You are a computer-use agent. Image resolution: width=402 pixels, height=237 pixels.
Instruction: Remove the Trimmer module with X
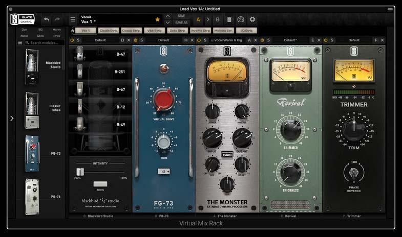(382, 40)
